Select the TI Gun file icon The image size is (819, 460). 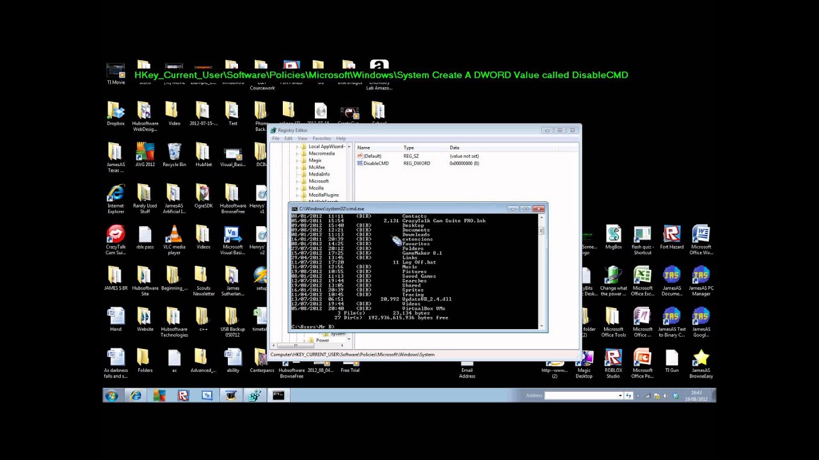672,360
